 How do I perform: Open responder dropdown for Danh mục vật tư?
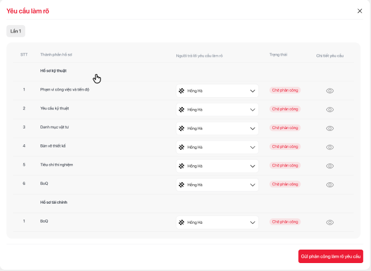click(x=217, y=128)
